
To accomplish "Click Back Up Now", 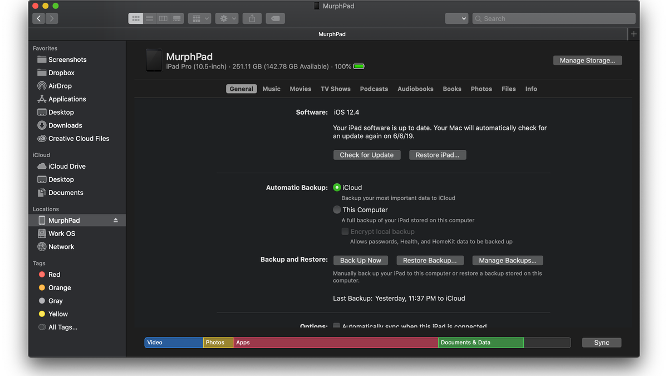I will point(361,260).
